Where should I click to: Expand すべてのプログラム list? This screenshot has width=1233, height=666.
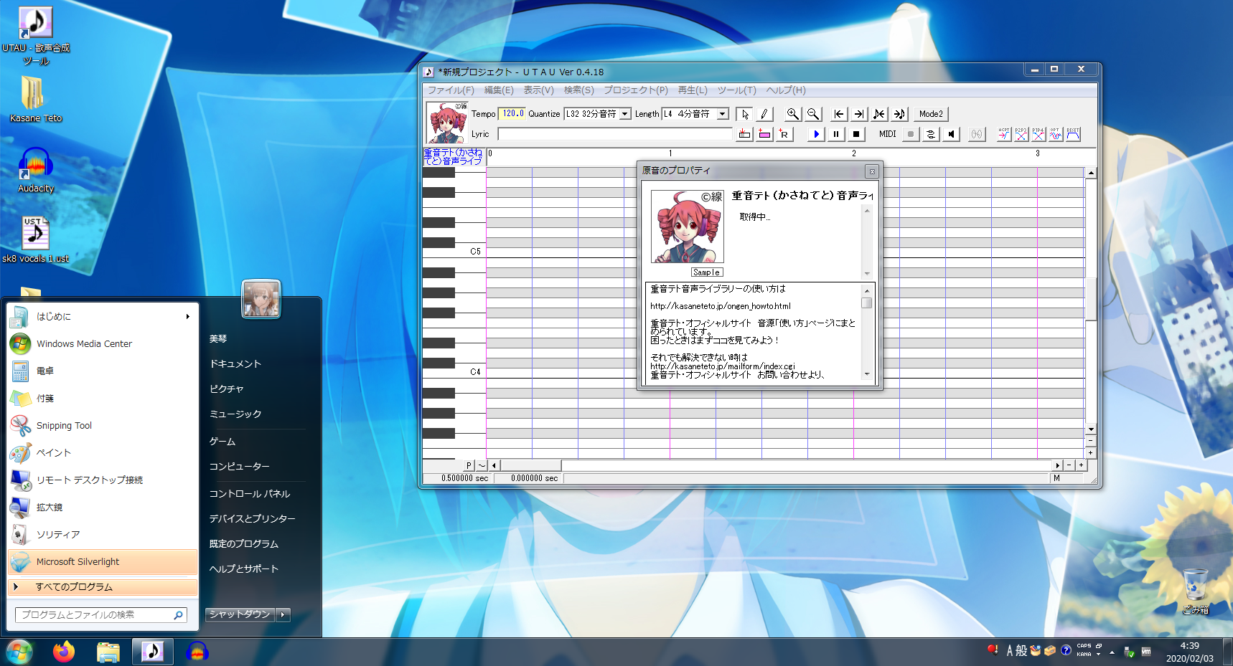pyautogui.click(x=102, y=586)
